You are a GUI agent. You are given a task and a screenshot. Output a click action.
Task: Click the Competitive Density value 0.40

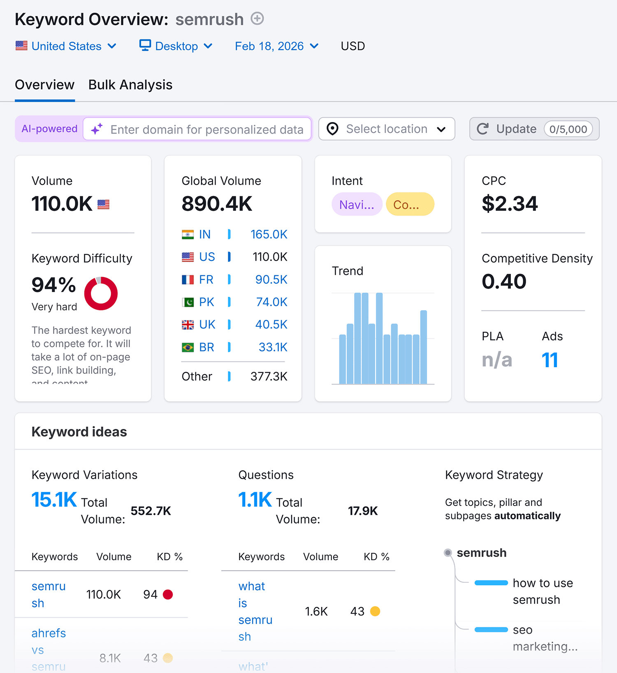pos(504,282)
